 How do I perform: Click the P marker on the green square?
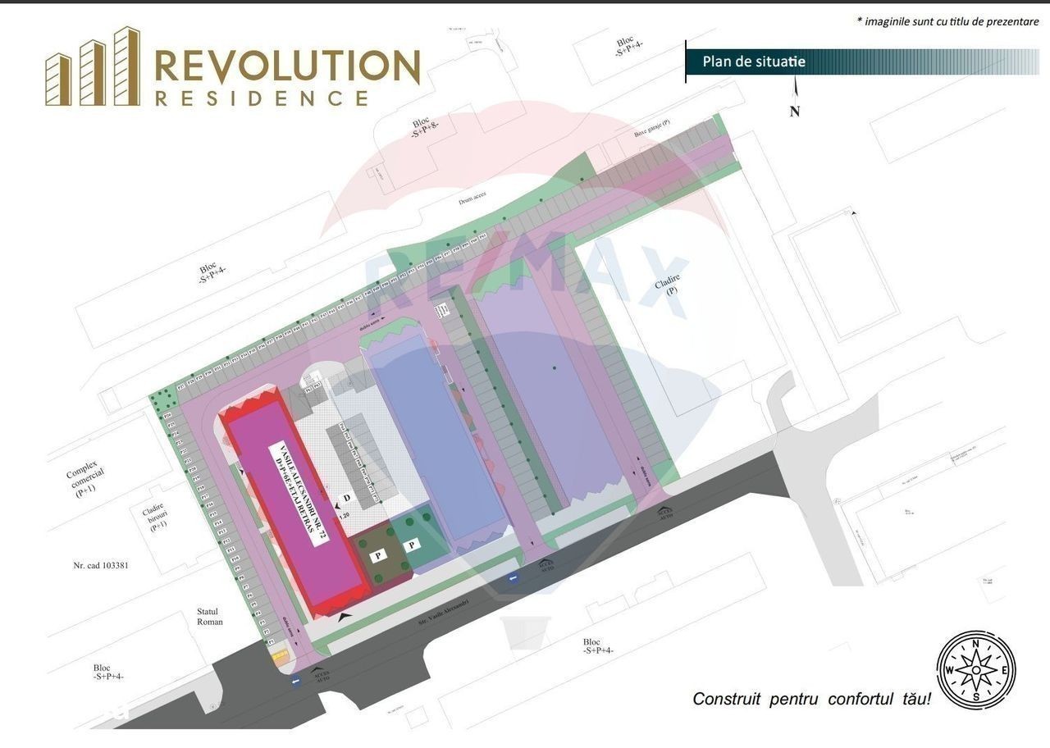point(413,544)
